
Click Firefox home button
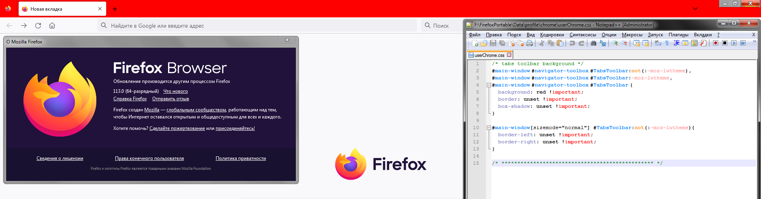click(x=52, y=26)
